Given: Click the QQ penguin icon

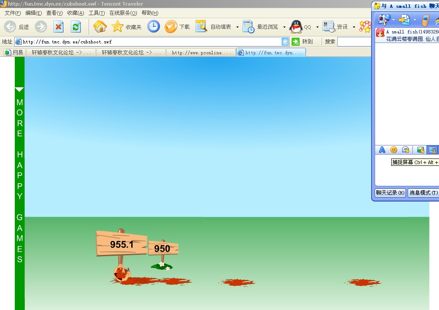Looking at the screenshot, I should 296,27.
